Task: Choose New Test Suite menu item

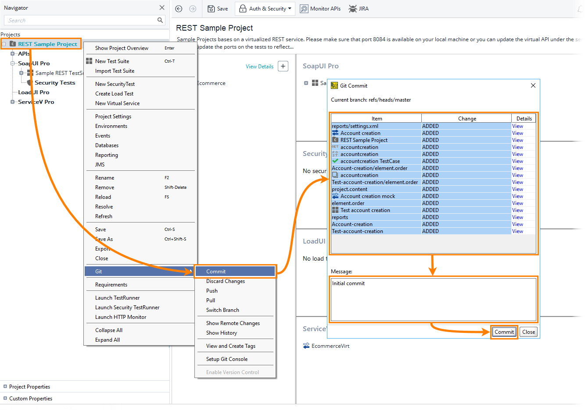Action: (x=140, y=61)
